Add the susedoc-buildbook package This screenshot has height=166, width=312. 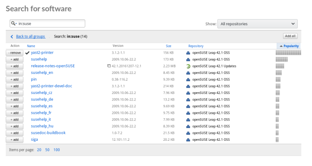tap(15, 133)
